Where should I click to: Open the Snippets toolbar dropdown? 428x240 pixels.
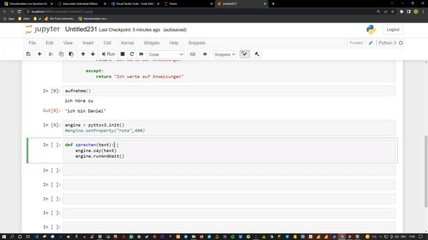click(225, 55)
